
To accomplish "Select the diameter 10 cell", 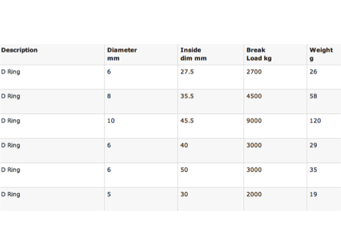I will [111, 120].
